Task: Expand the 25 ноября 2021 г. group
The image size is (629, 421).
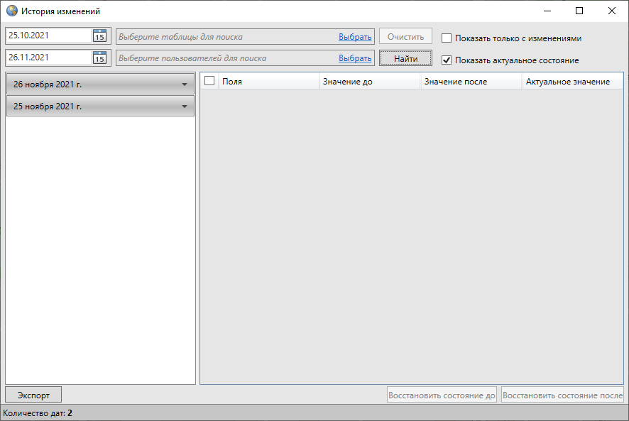Action: point(185,106)
